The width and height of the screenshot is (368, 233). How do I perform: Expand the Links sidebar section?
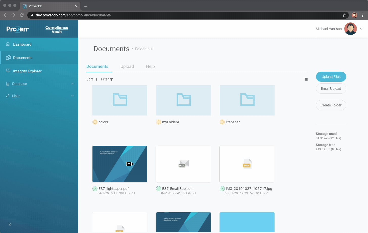(72, 96)
